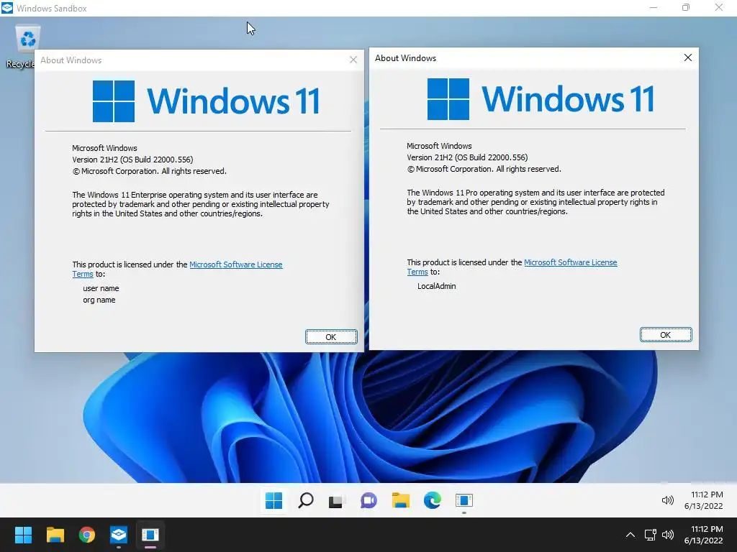The image size is (737, 552).
Task: Open File Explorer in sandbox taskbar
Action: 400,500
